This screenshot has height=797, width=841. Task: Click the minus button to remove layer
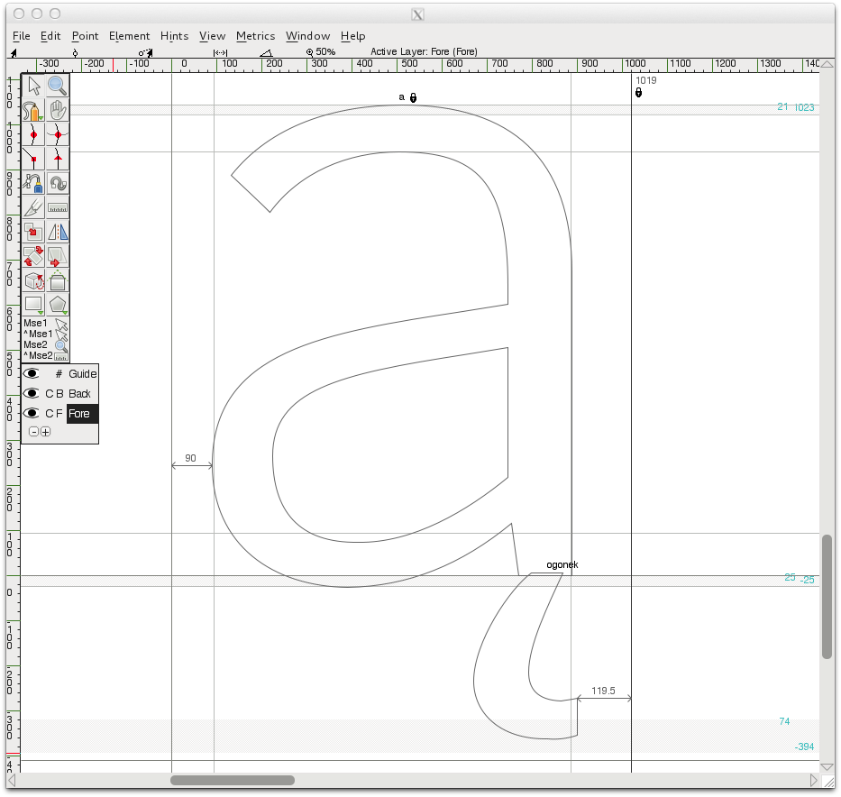tap(34, 432)
